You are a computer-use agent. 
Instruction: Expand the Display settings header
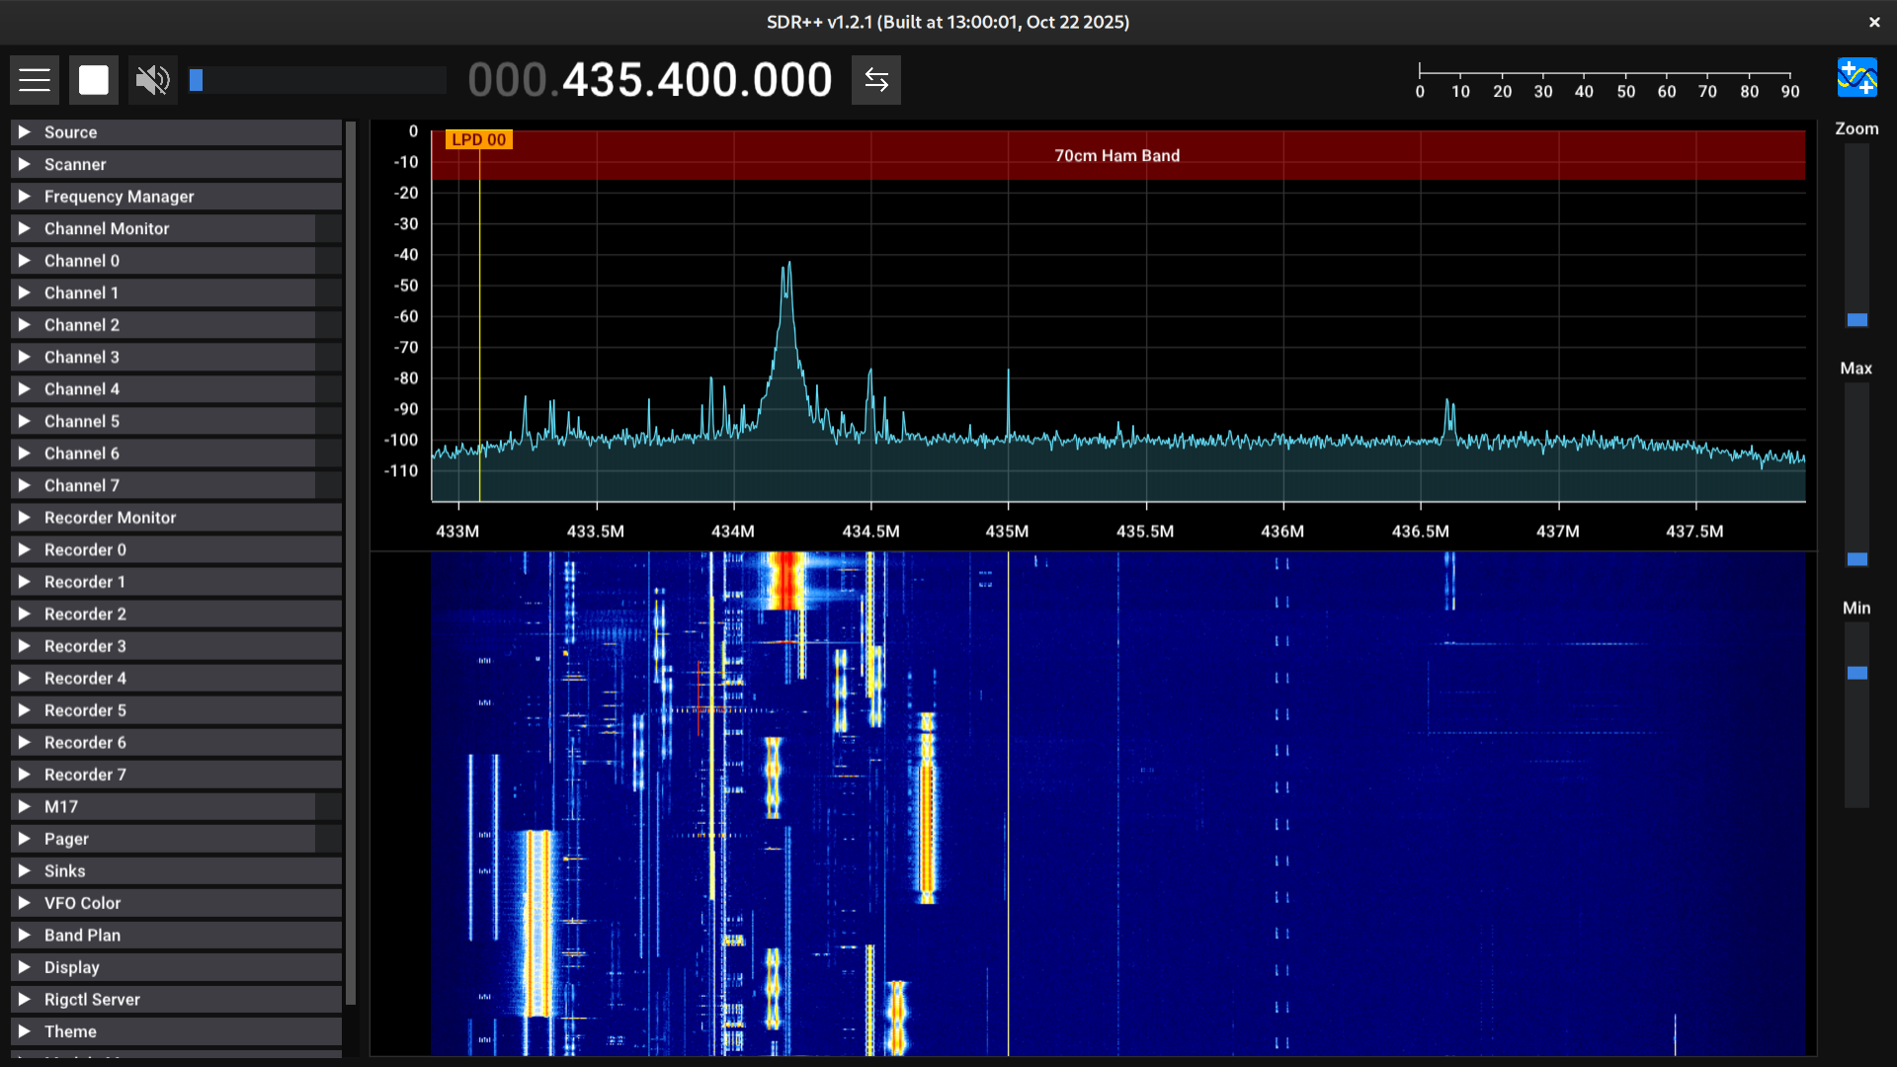[71, 967]
